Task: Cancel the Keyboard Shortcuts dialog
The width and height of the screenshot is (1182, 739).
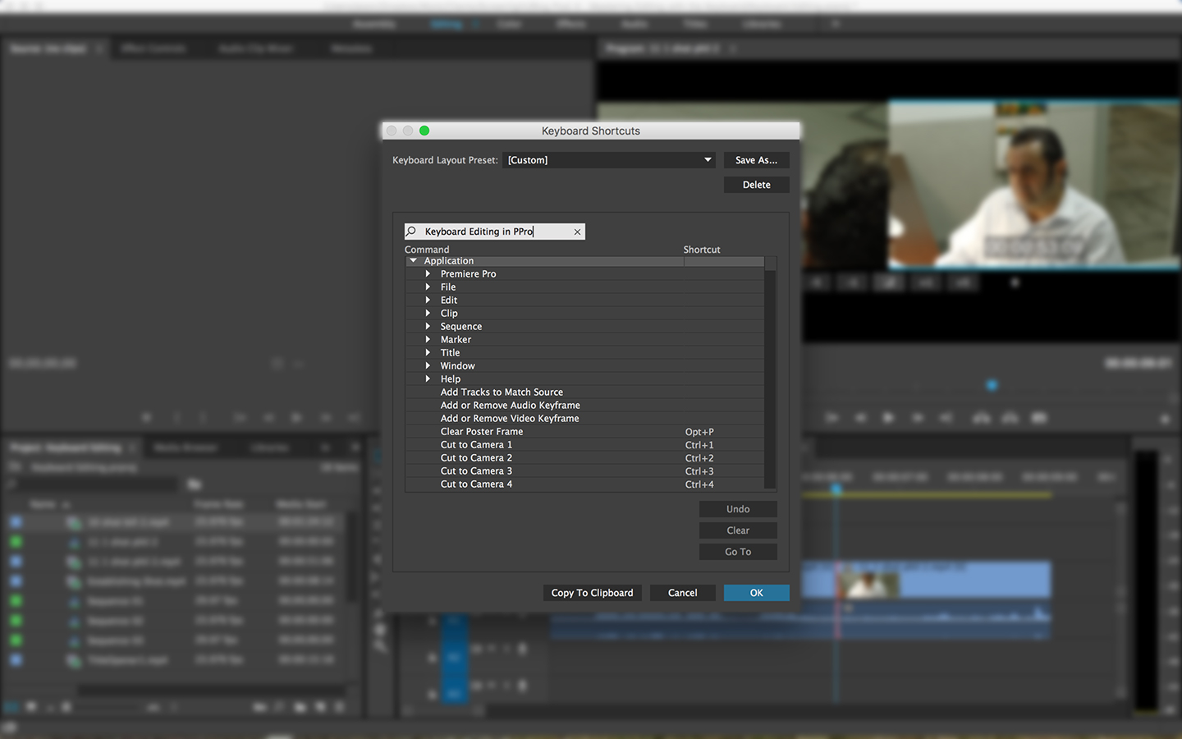Action: tap(682, 593)
